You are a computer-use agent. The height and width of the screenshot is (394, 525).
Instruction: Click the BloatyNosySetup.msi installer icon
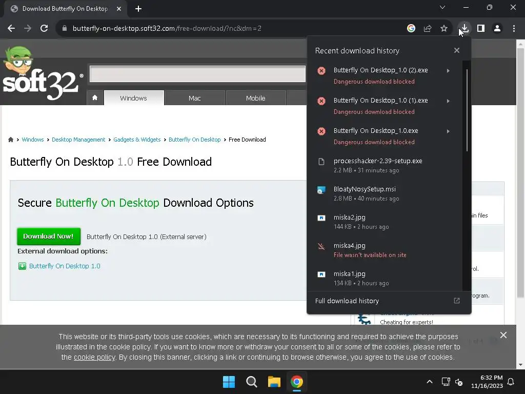321,190
